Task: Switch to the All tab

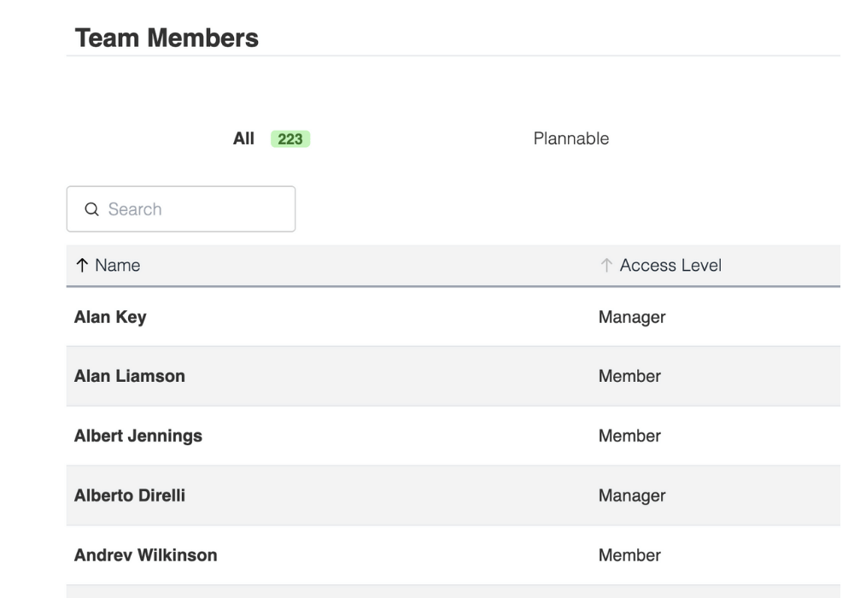Action: tap(243, 139)
